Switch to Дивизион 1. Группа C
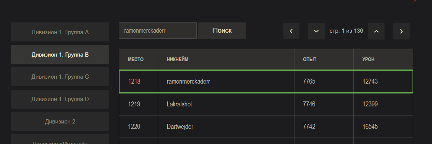Viewport: 432px width, 144px height. 60,77
